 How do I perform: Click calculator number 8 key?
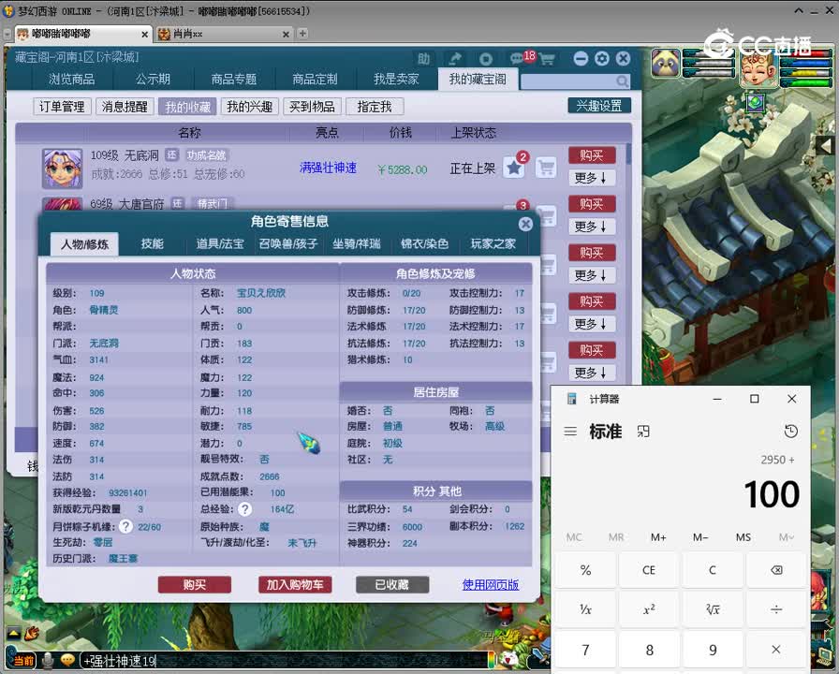tap(649, 650)
